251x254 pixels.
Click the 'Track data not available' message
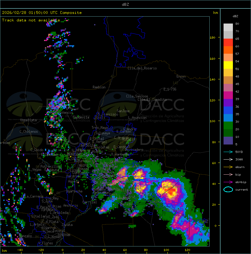[31, 20]
